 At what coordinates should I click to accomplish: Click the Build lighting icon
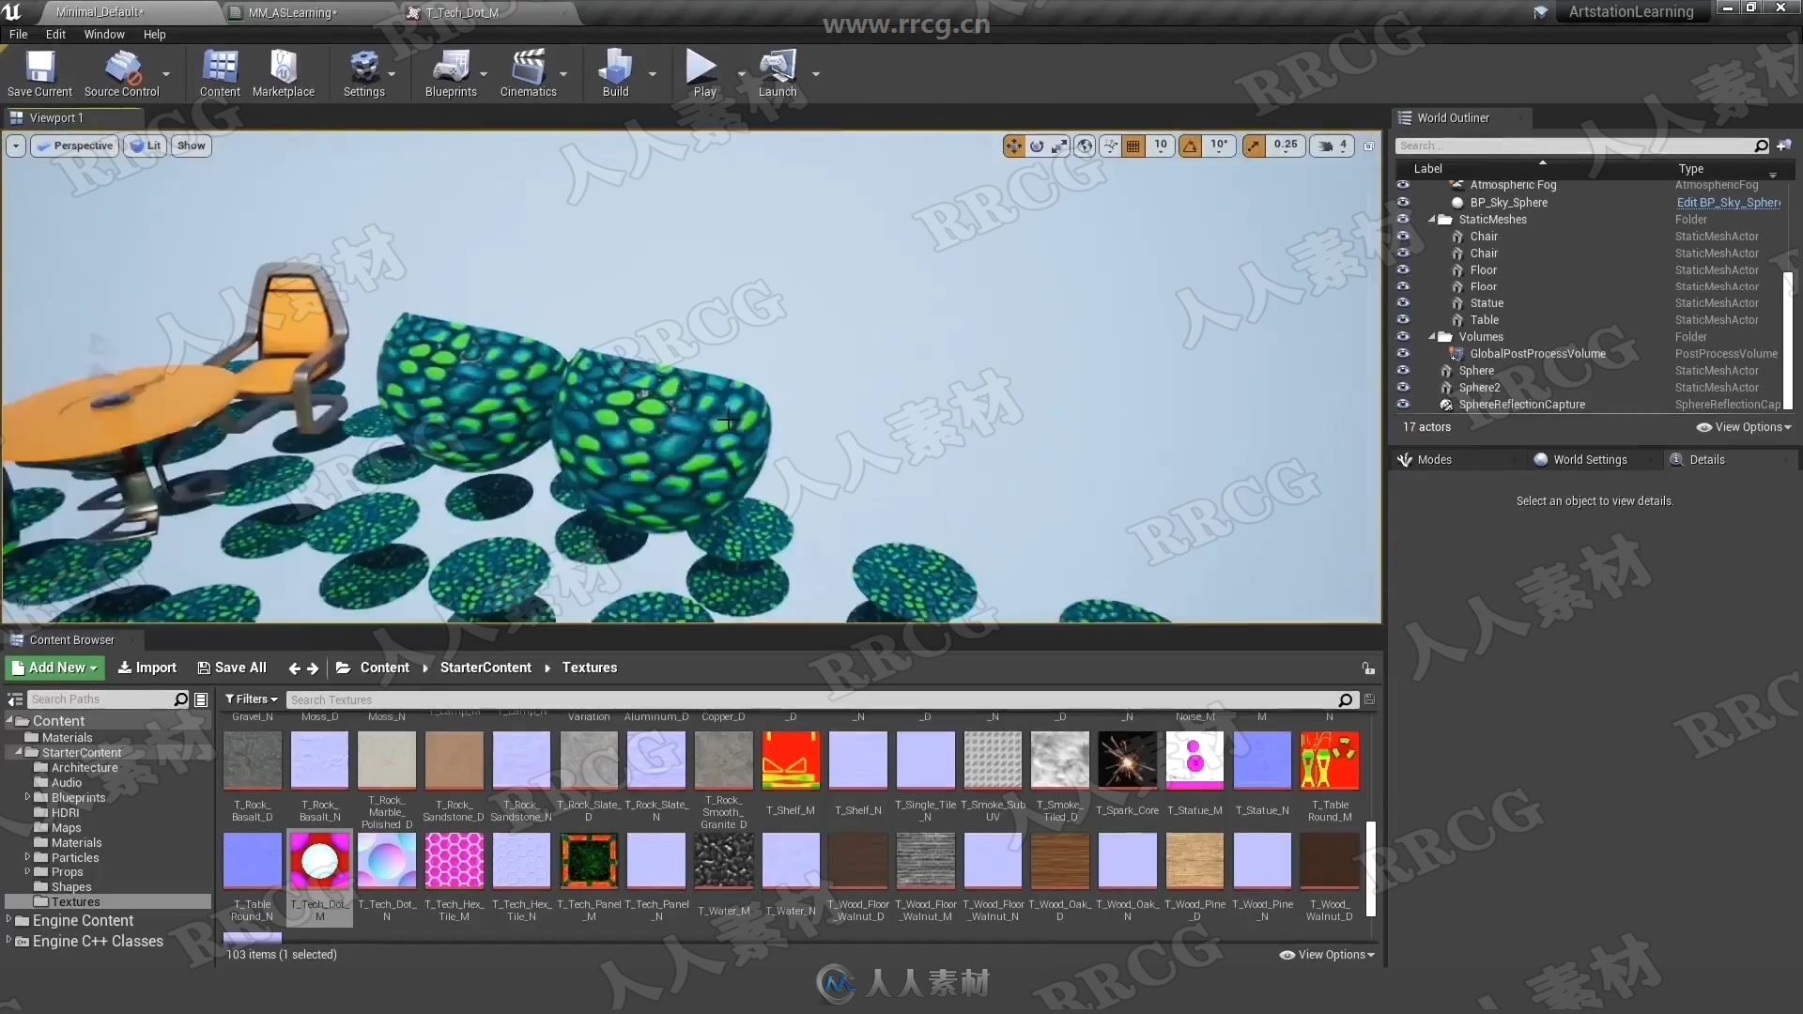pos(615,69)
